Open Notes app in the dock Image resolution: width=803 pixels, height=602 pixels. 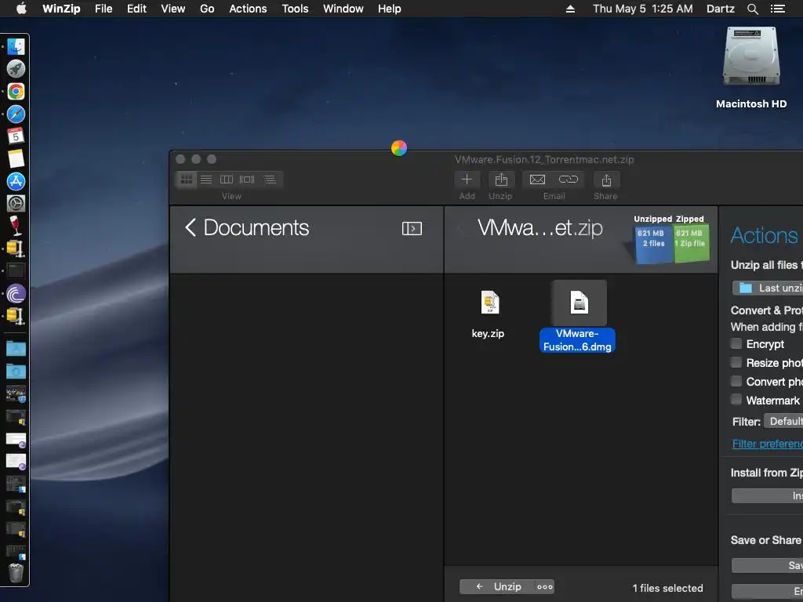[16, 158]
